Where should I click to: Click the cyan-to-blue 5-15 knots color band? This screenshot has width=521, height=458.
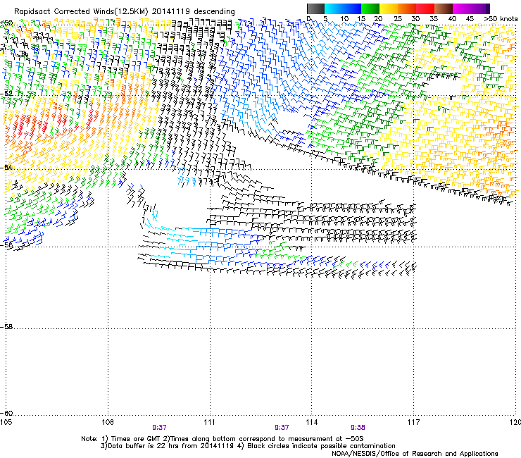(x=343, y=8)
